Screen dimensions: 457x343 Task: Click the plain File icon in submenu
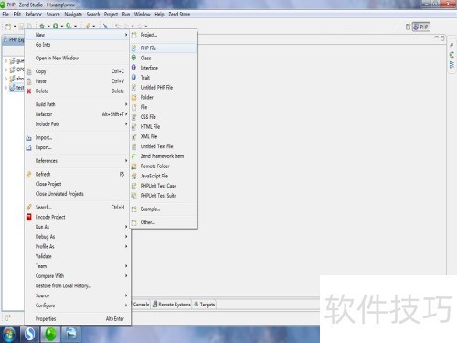pos(133,107)
